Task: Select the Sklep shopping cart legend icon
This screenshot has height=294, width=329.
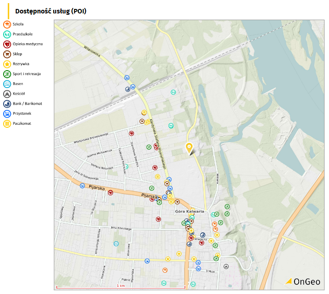Action: (7, 54)
